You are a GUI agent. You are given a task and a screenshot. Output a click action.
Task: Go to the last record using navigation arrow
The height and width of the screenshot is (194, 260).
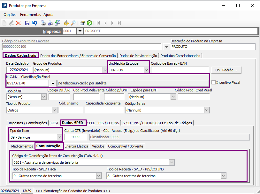click(119, 23)
